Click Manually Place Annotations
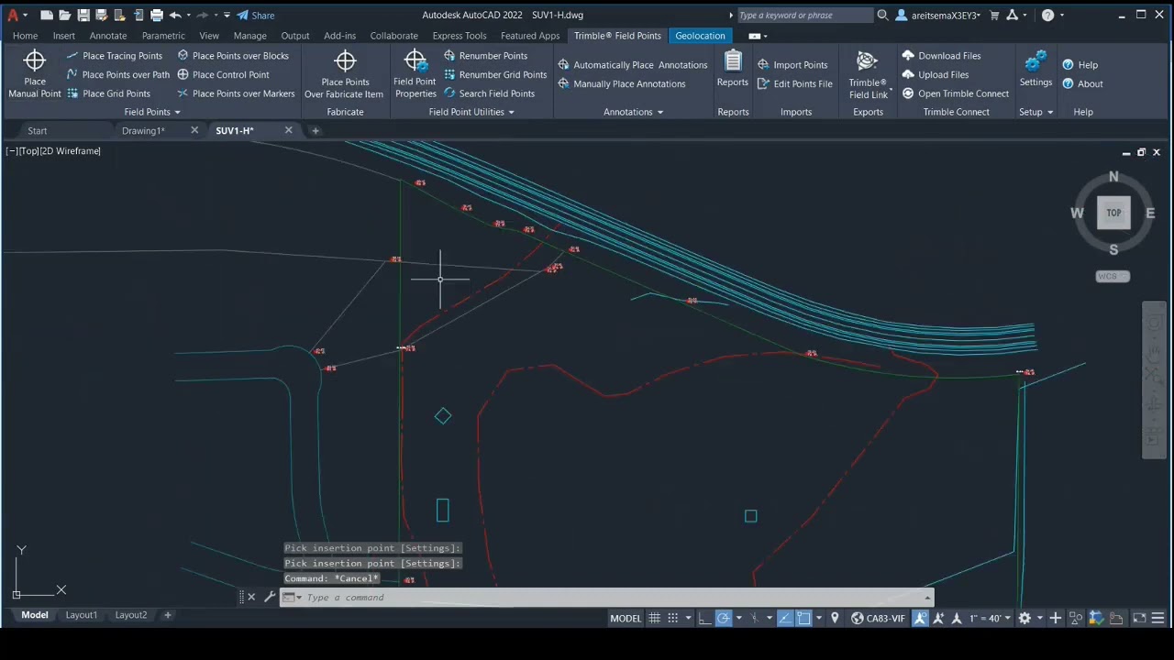 [x=622, y=84]
